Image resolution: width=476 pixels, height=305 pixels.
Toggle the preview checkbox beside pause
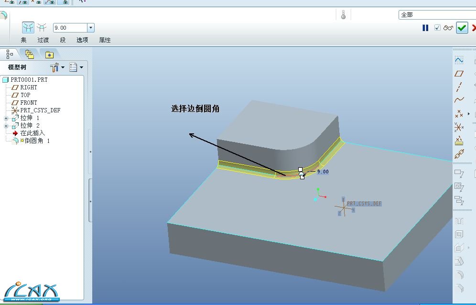coord(437,28)
